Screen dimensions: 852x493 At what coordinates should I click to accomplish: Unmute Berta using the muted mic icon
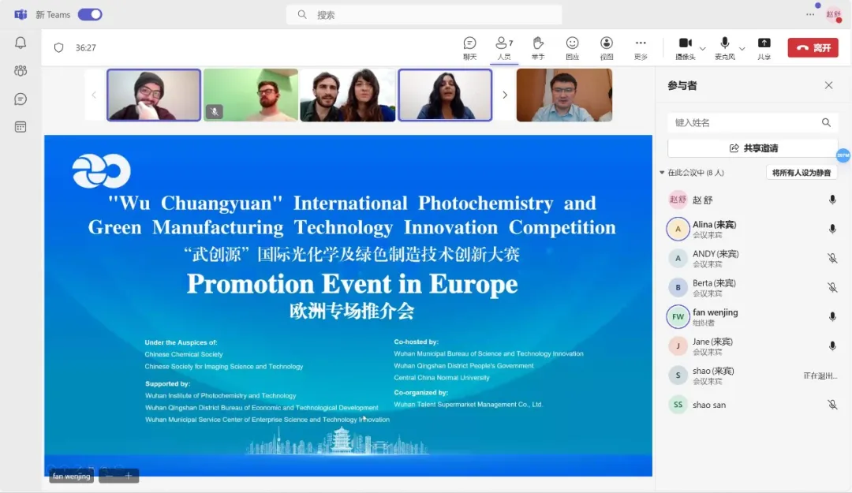tap(832, 288)
